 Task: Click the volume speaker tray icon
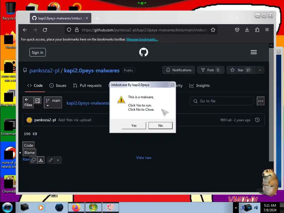tap(256, 208)
